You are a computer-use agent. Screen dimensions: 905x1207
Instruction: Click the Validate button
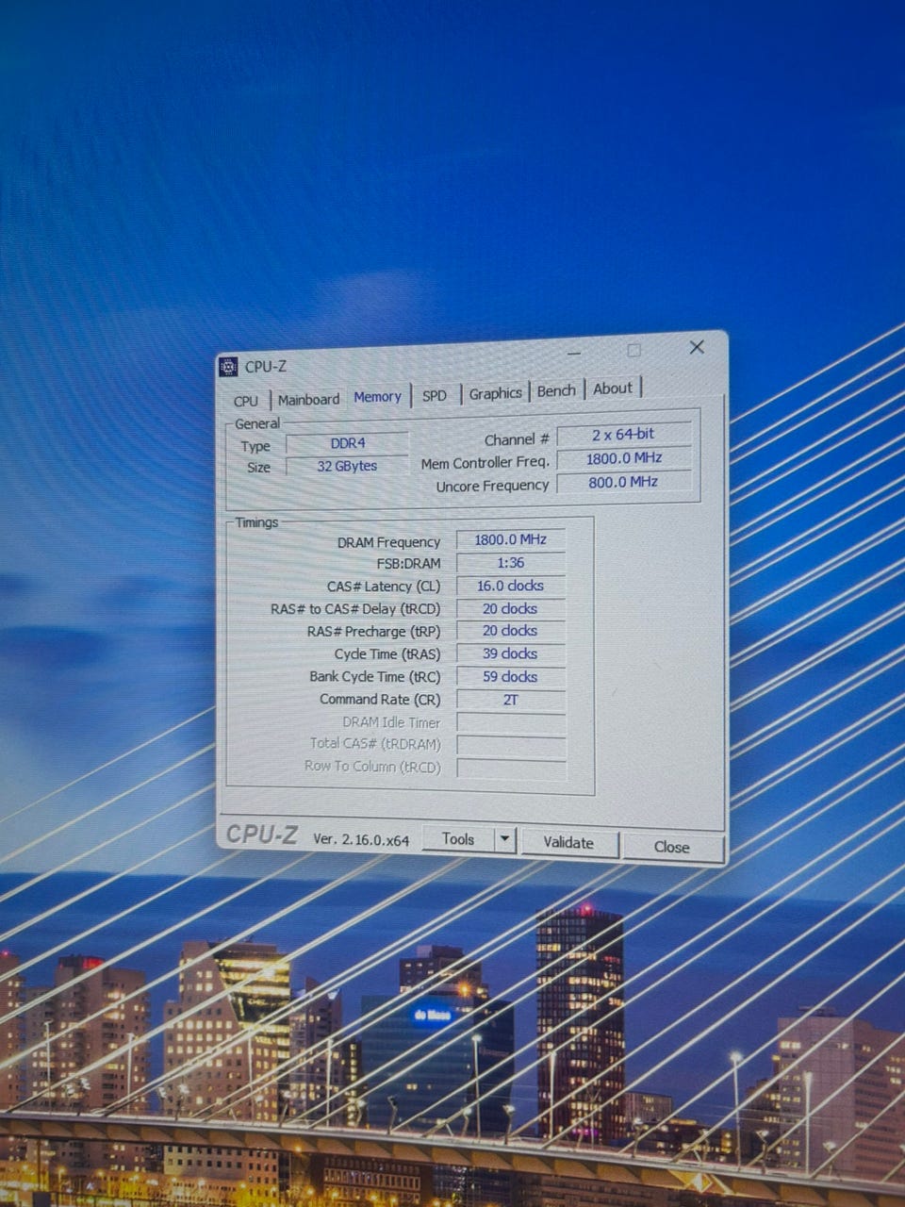click(x=568, y=842)
